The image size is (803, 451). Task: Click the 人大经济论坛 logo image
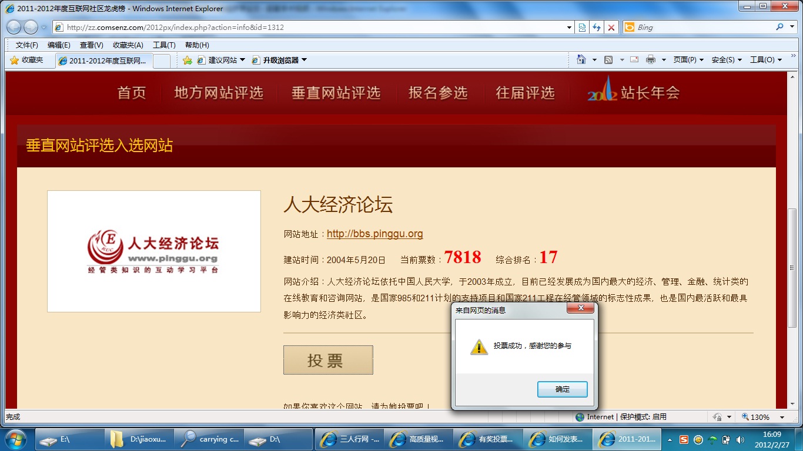pos(154,251)
